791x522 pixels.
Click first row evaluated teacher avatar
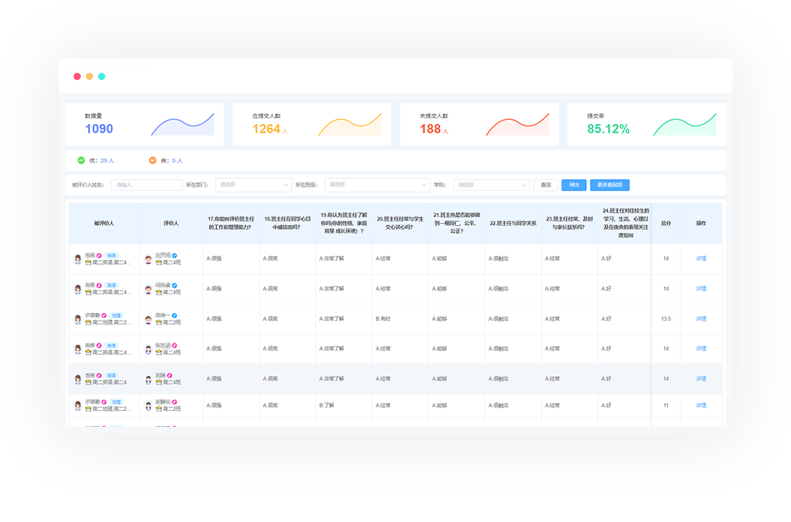[x=78, y=259]
